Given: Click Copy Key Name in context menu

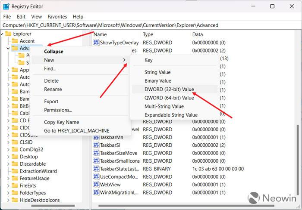Looking at the screenshot, I should [61, 122].
